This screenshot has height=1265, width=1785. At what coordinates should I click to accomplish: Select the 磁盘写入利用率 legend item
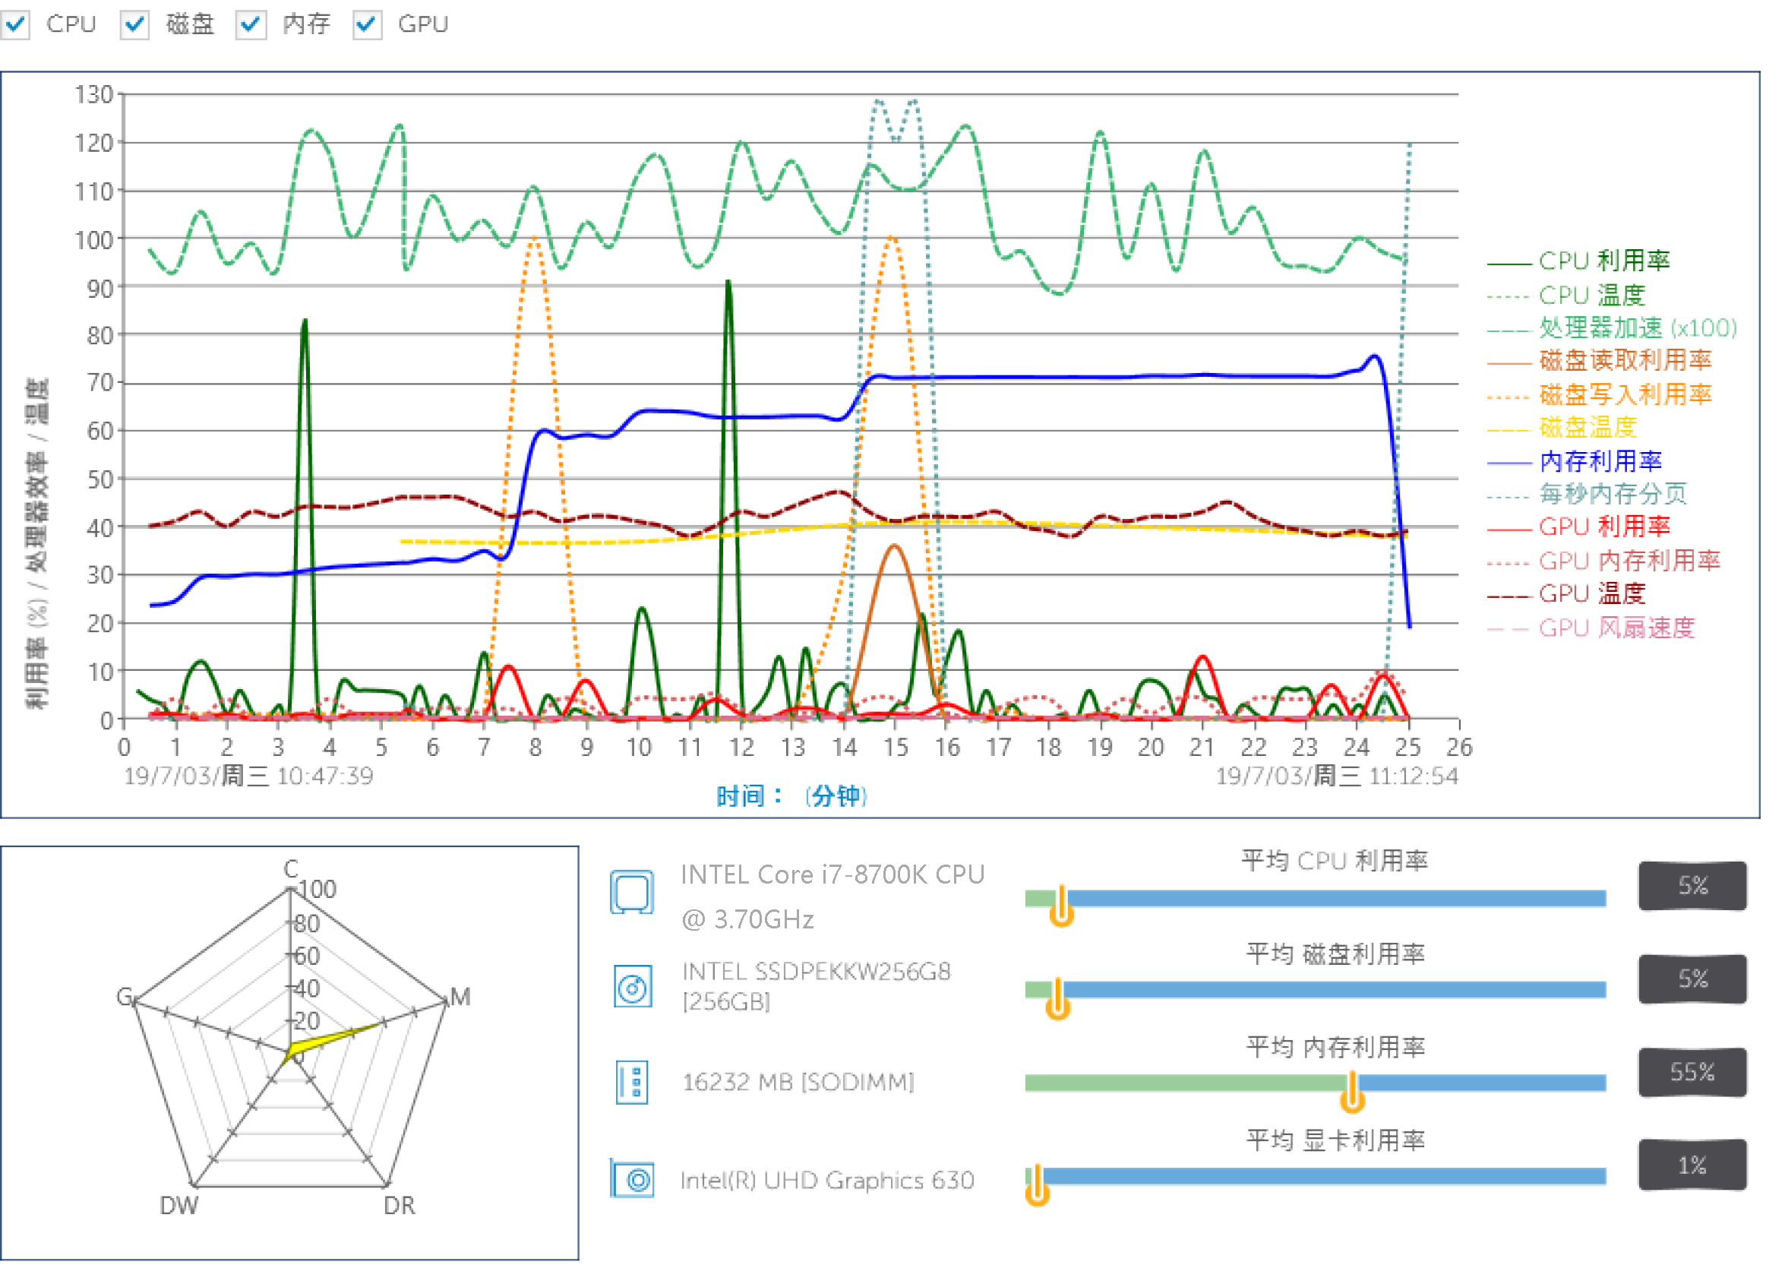(1625, 395)
